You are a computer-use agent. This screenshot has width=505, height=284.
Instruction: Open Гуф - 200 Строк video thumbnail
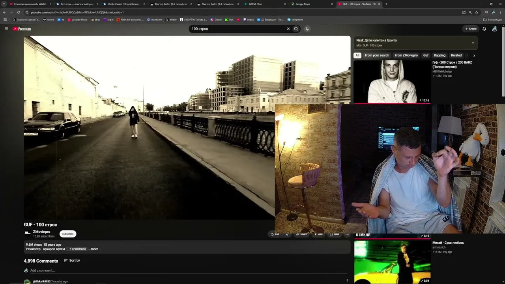[x=392, y=82]
